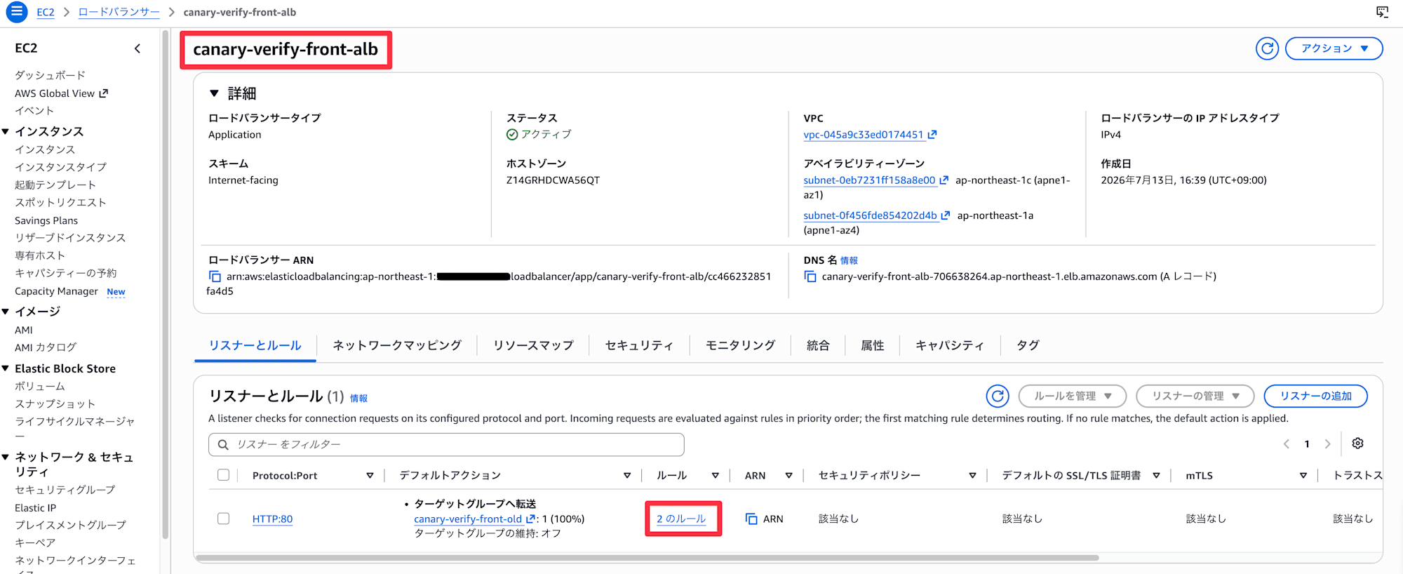This screenshot has width=1403, height=574.
Task: Click the EC2 breadcrumb link
Action: coord(46,12)
